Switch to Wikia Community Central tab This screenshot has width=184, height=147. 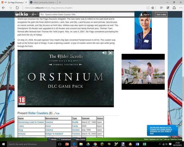point(43,2)
